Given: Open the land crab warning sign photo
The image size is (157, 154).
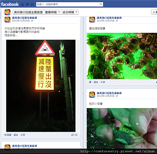Looking at the screenshot, I should [x=41, y=86].
